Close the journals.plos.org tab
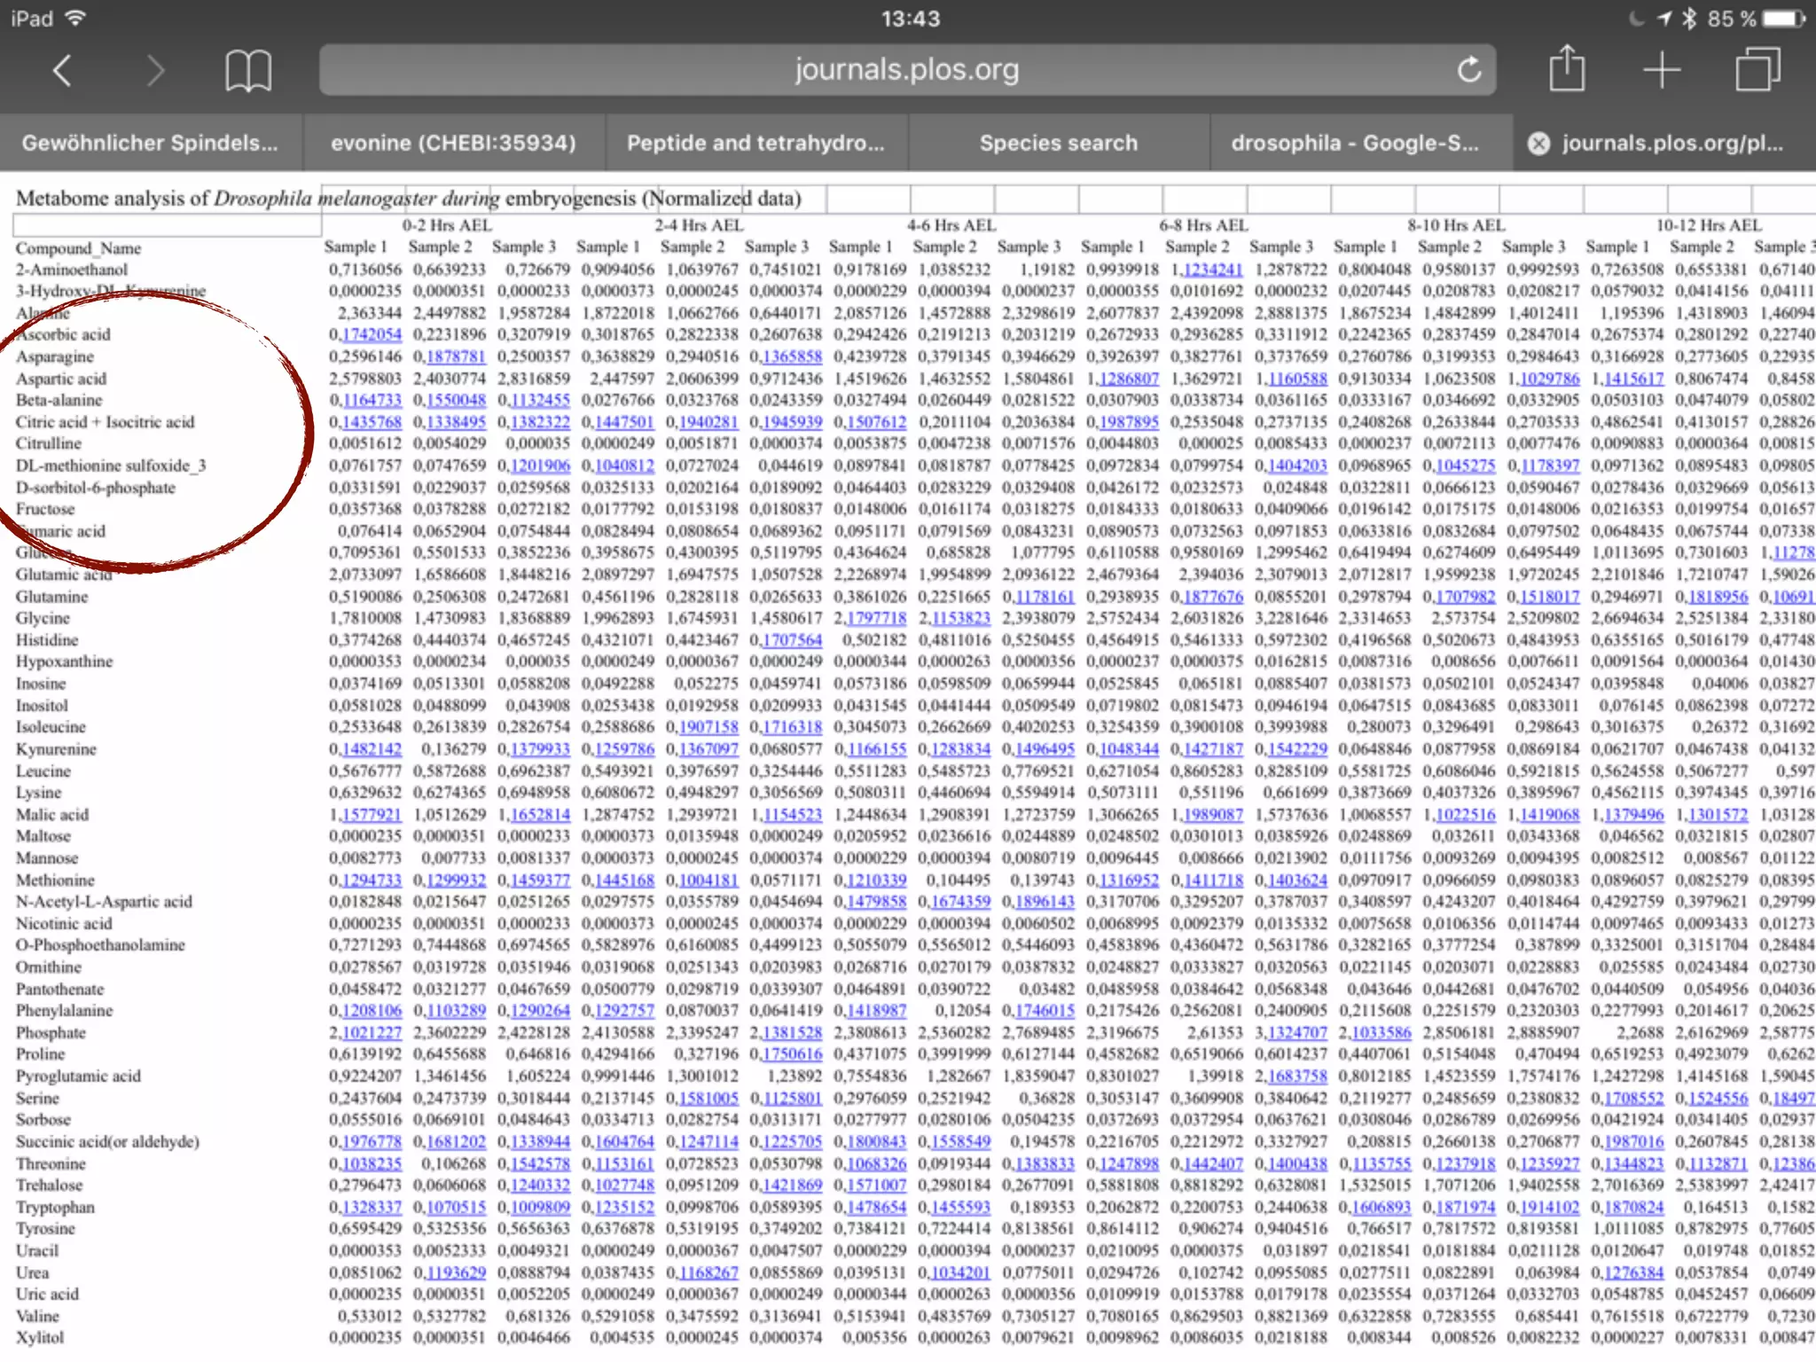Image resolution: width=1816 pixels, height=1362 pixels. [1539, 143]
